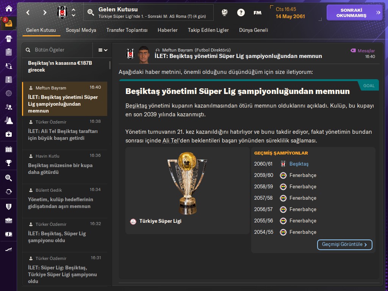Image resolution: width=388 pixels, height=291 pixels.
Task: Open the calendar Schedule icon in sidebar
Action: click(9, 149)
